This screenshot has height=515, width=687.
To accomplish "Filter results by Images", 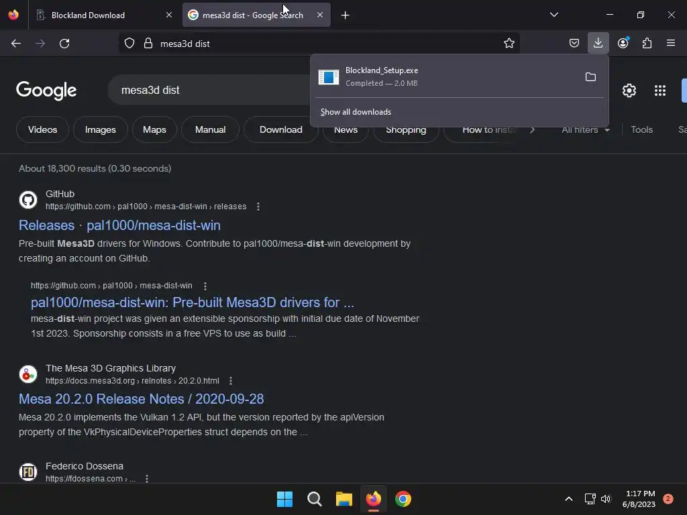I will coord(101,129).
